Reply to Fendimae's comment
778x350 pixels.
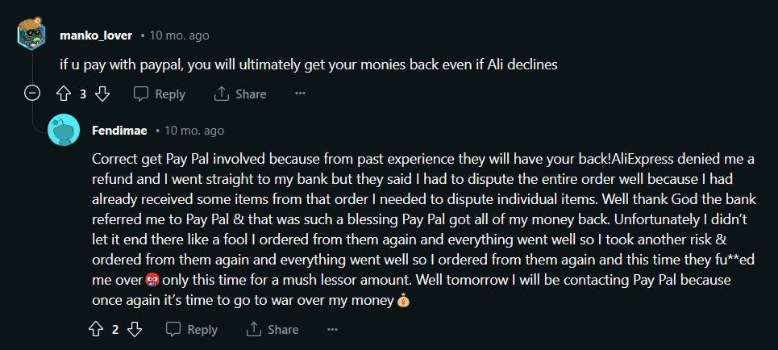(x=192, y=329)
